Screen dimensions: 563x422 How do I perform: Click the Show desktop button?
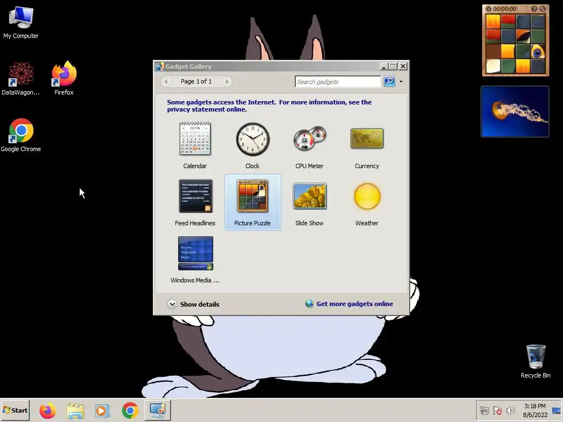click(x=556, y=410)
